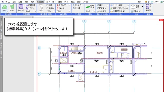Switch to the 機器器具 tab

40,2
